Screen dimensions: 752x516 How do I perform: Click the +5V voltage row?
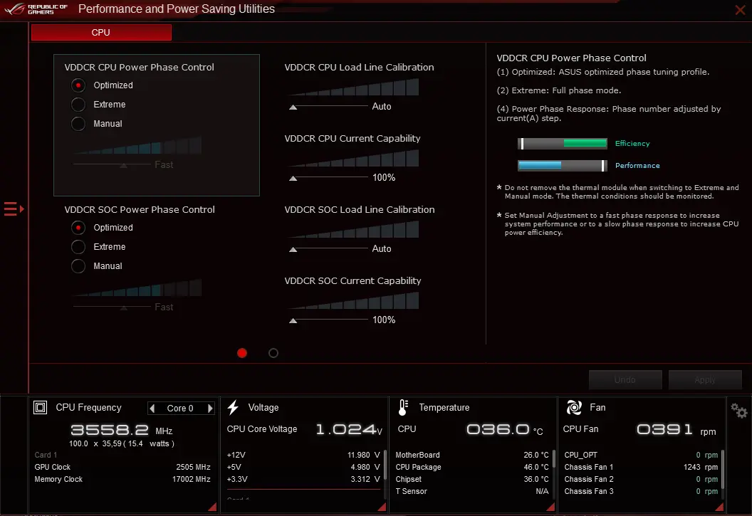(x=303, y=467)
